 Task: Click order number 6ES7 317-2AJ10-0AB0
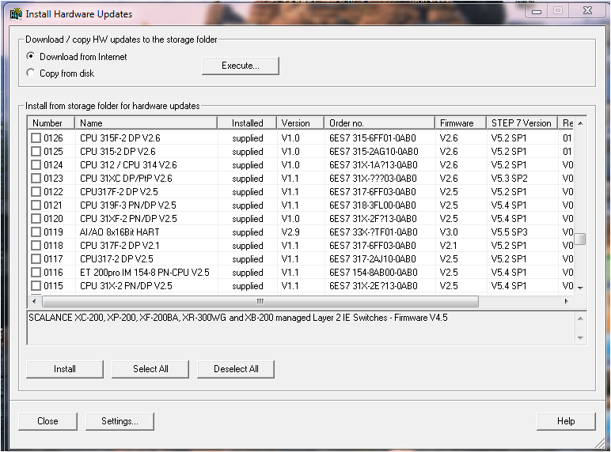(x=373, y=258)
